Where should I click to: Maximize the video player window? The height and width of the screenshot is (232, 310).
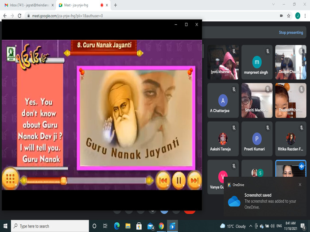pyautogui.click(x=186, y=24)
